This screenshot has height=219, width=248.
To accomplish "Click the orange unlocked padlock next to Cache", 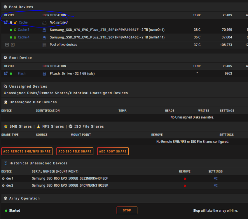I will click(x=15, y=22).
